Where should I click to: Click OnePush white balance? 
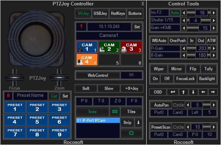pos(178,41)
